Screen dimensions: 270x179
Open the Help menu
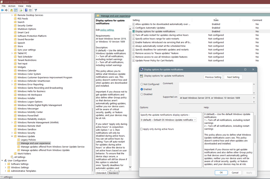pyautogui.click(x=29, y=6)
